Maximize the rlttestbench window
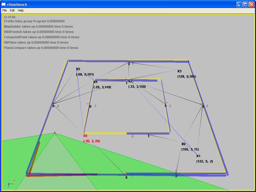 pos(245,4)
